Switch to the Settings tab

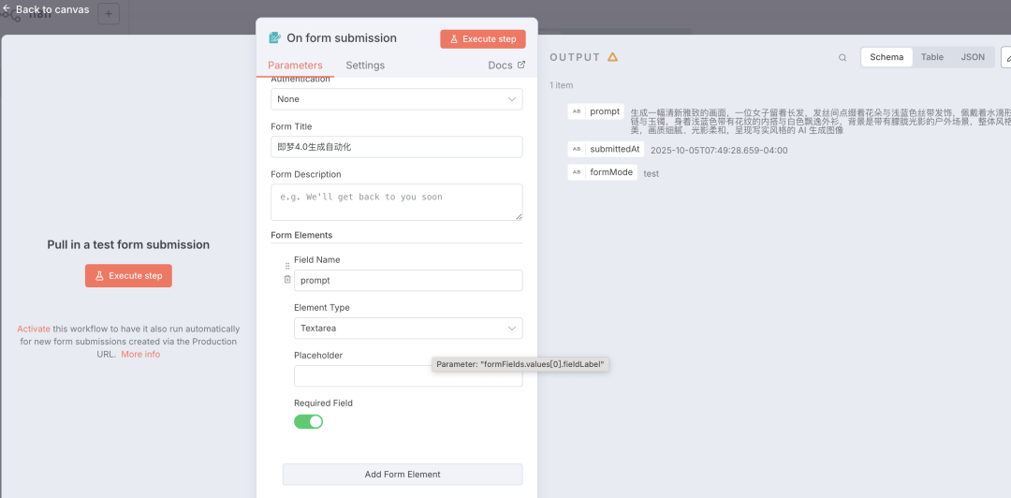coord(365,66)
